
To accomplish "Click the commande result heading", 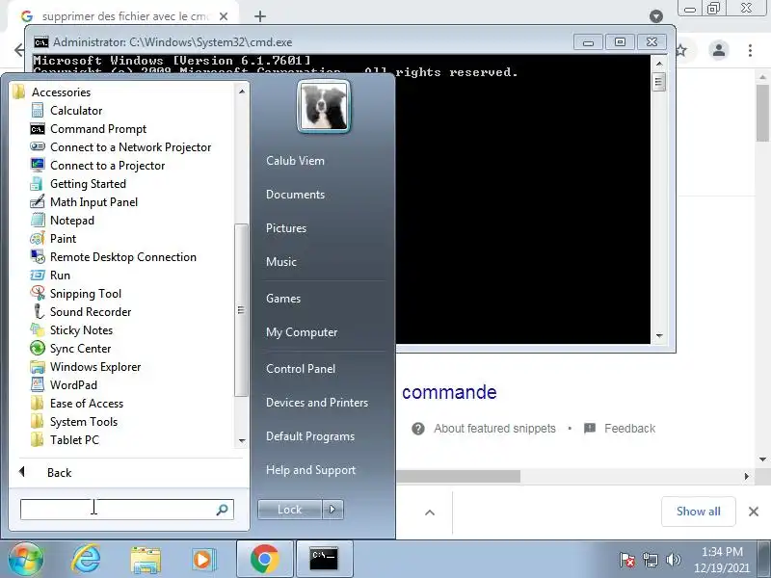I will click(x=449, y=392).
